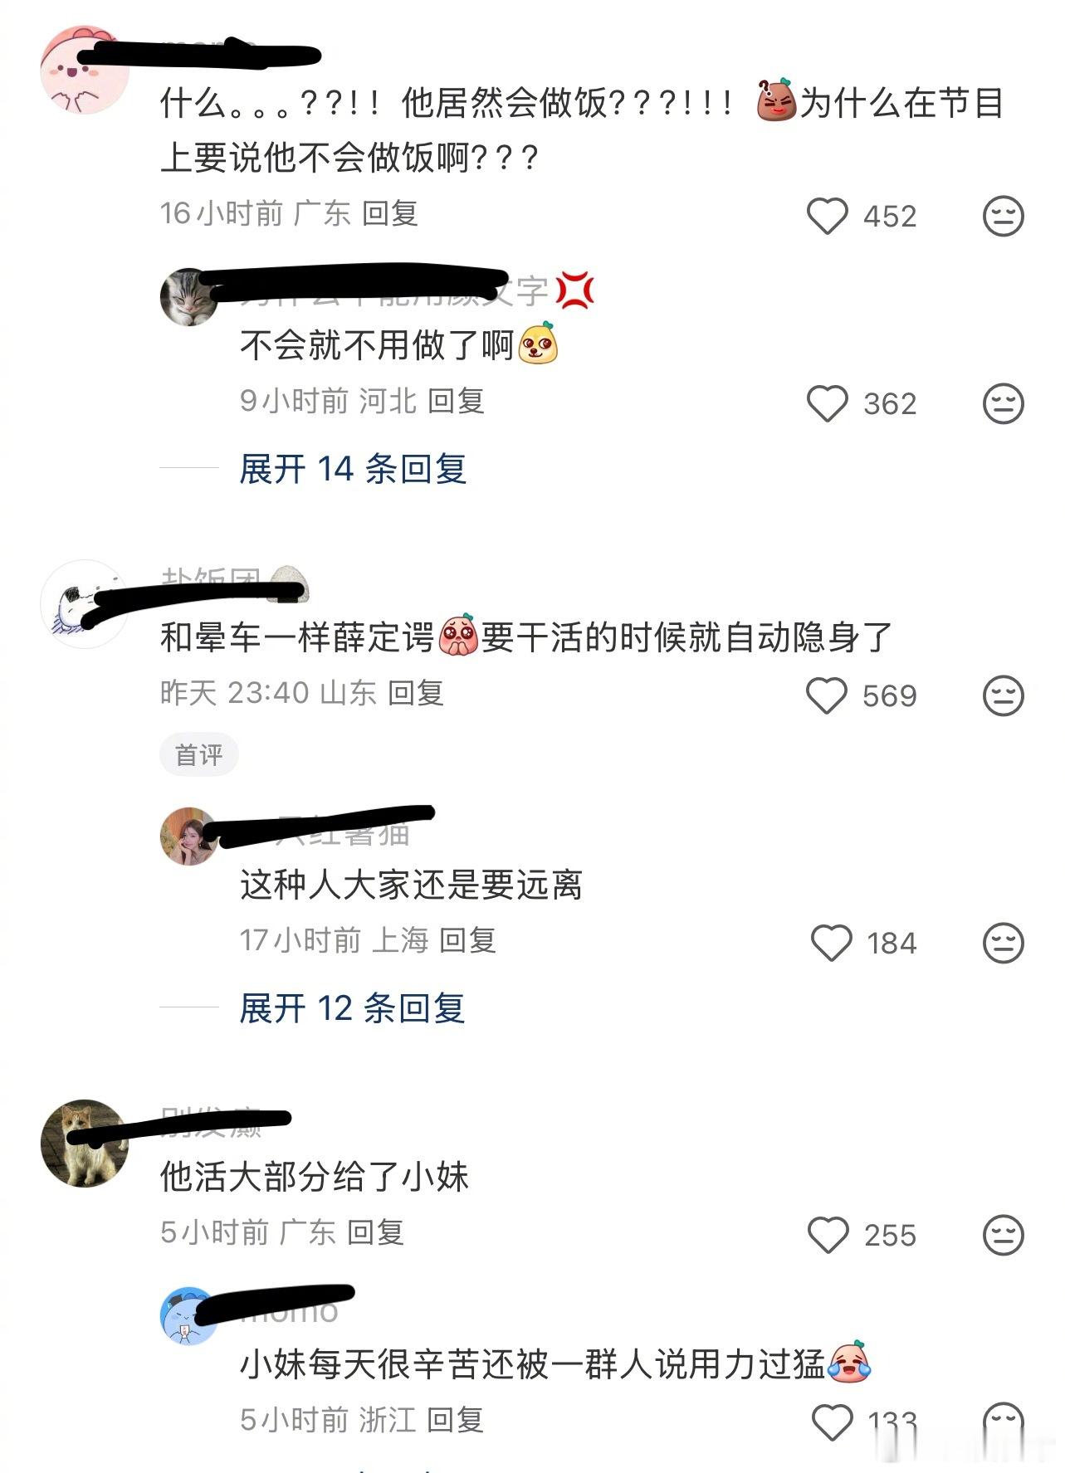Reply to the 16小时前 广东 comment
The image size is (1065, 1473).
(x=389, y=213)
